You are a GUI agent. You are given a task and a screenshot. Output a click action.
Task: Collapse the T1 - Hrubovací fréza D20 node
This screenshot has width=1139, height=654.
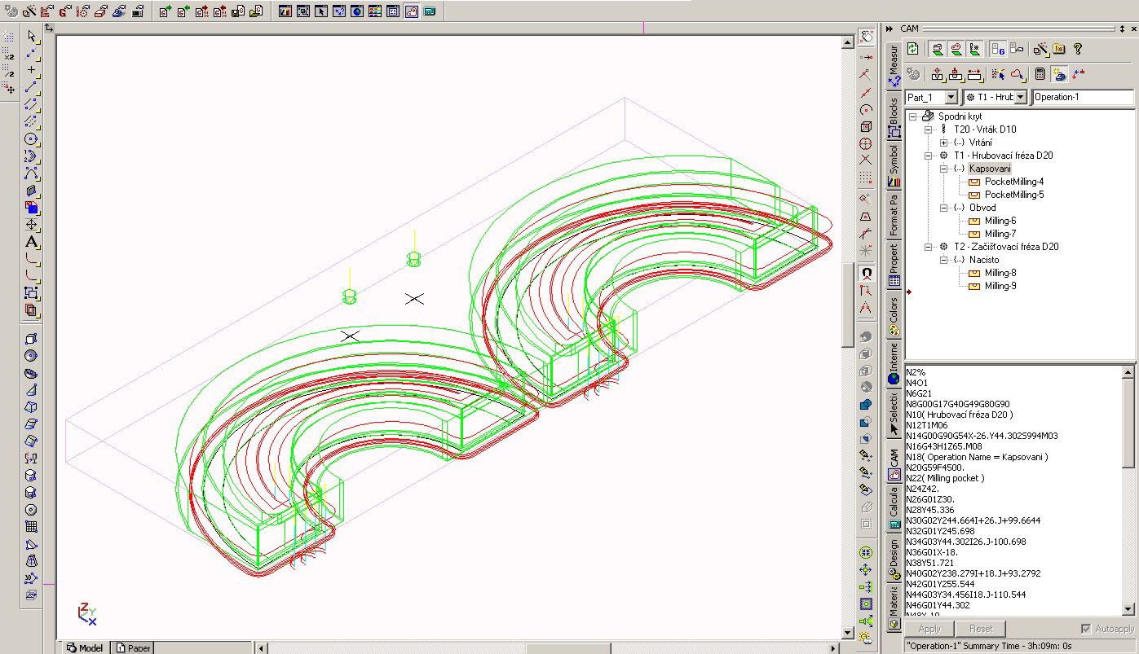[x=929, y=156]
